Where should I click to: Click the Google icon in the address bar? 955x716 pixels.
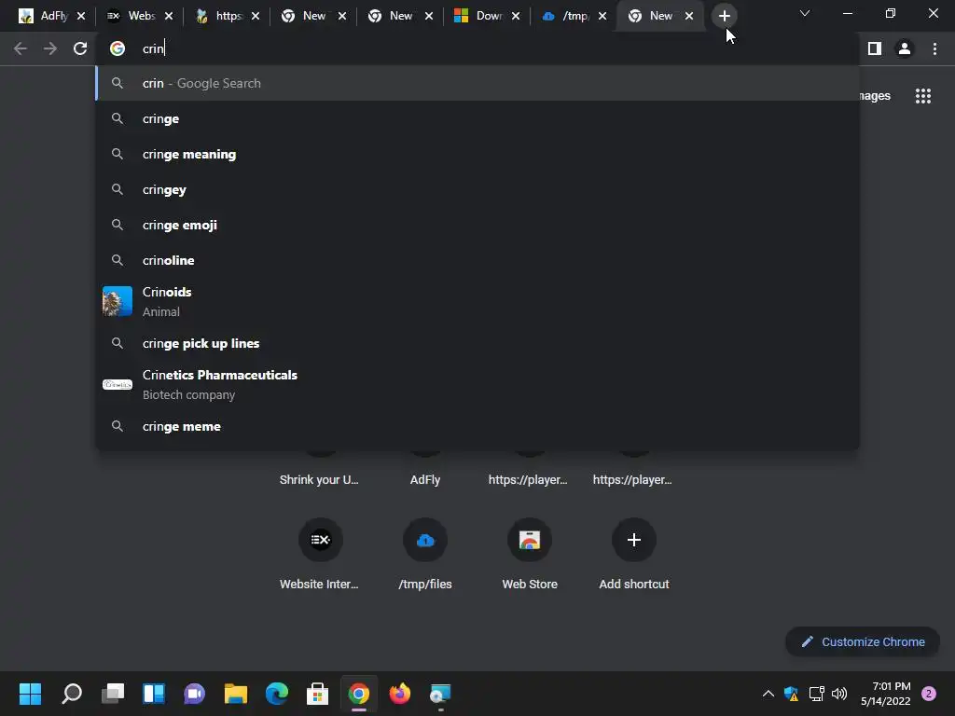(x=117, y=48)
